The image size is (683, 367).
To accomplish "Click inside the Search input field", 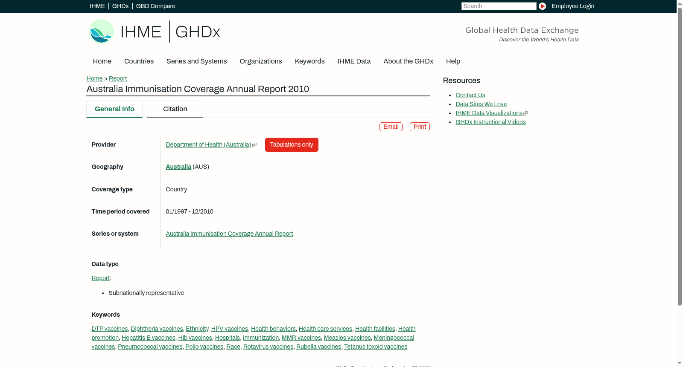I will [x=499, y=6].
